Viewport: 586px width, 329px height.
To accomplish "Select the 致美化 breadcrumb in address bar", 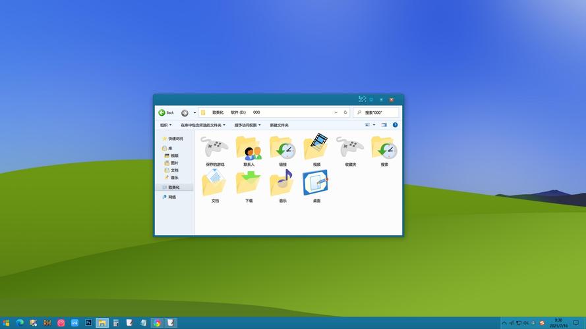I will point(218,113).
